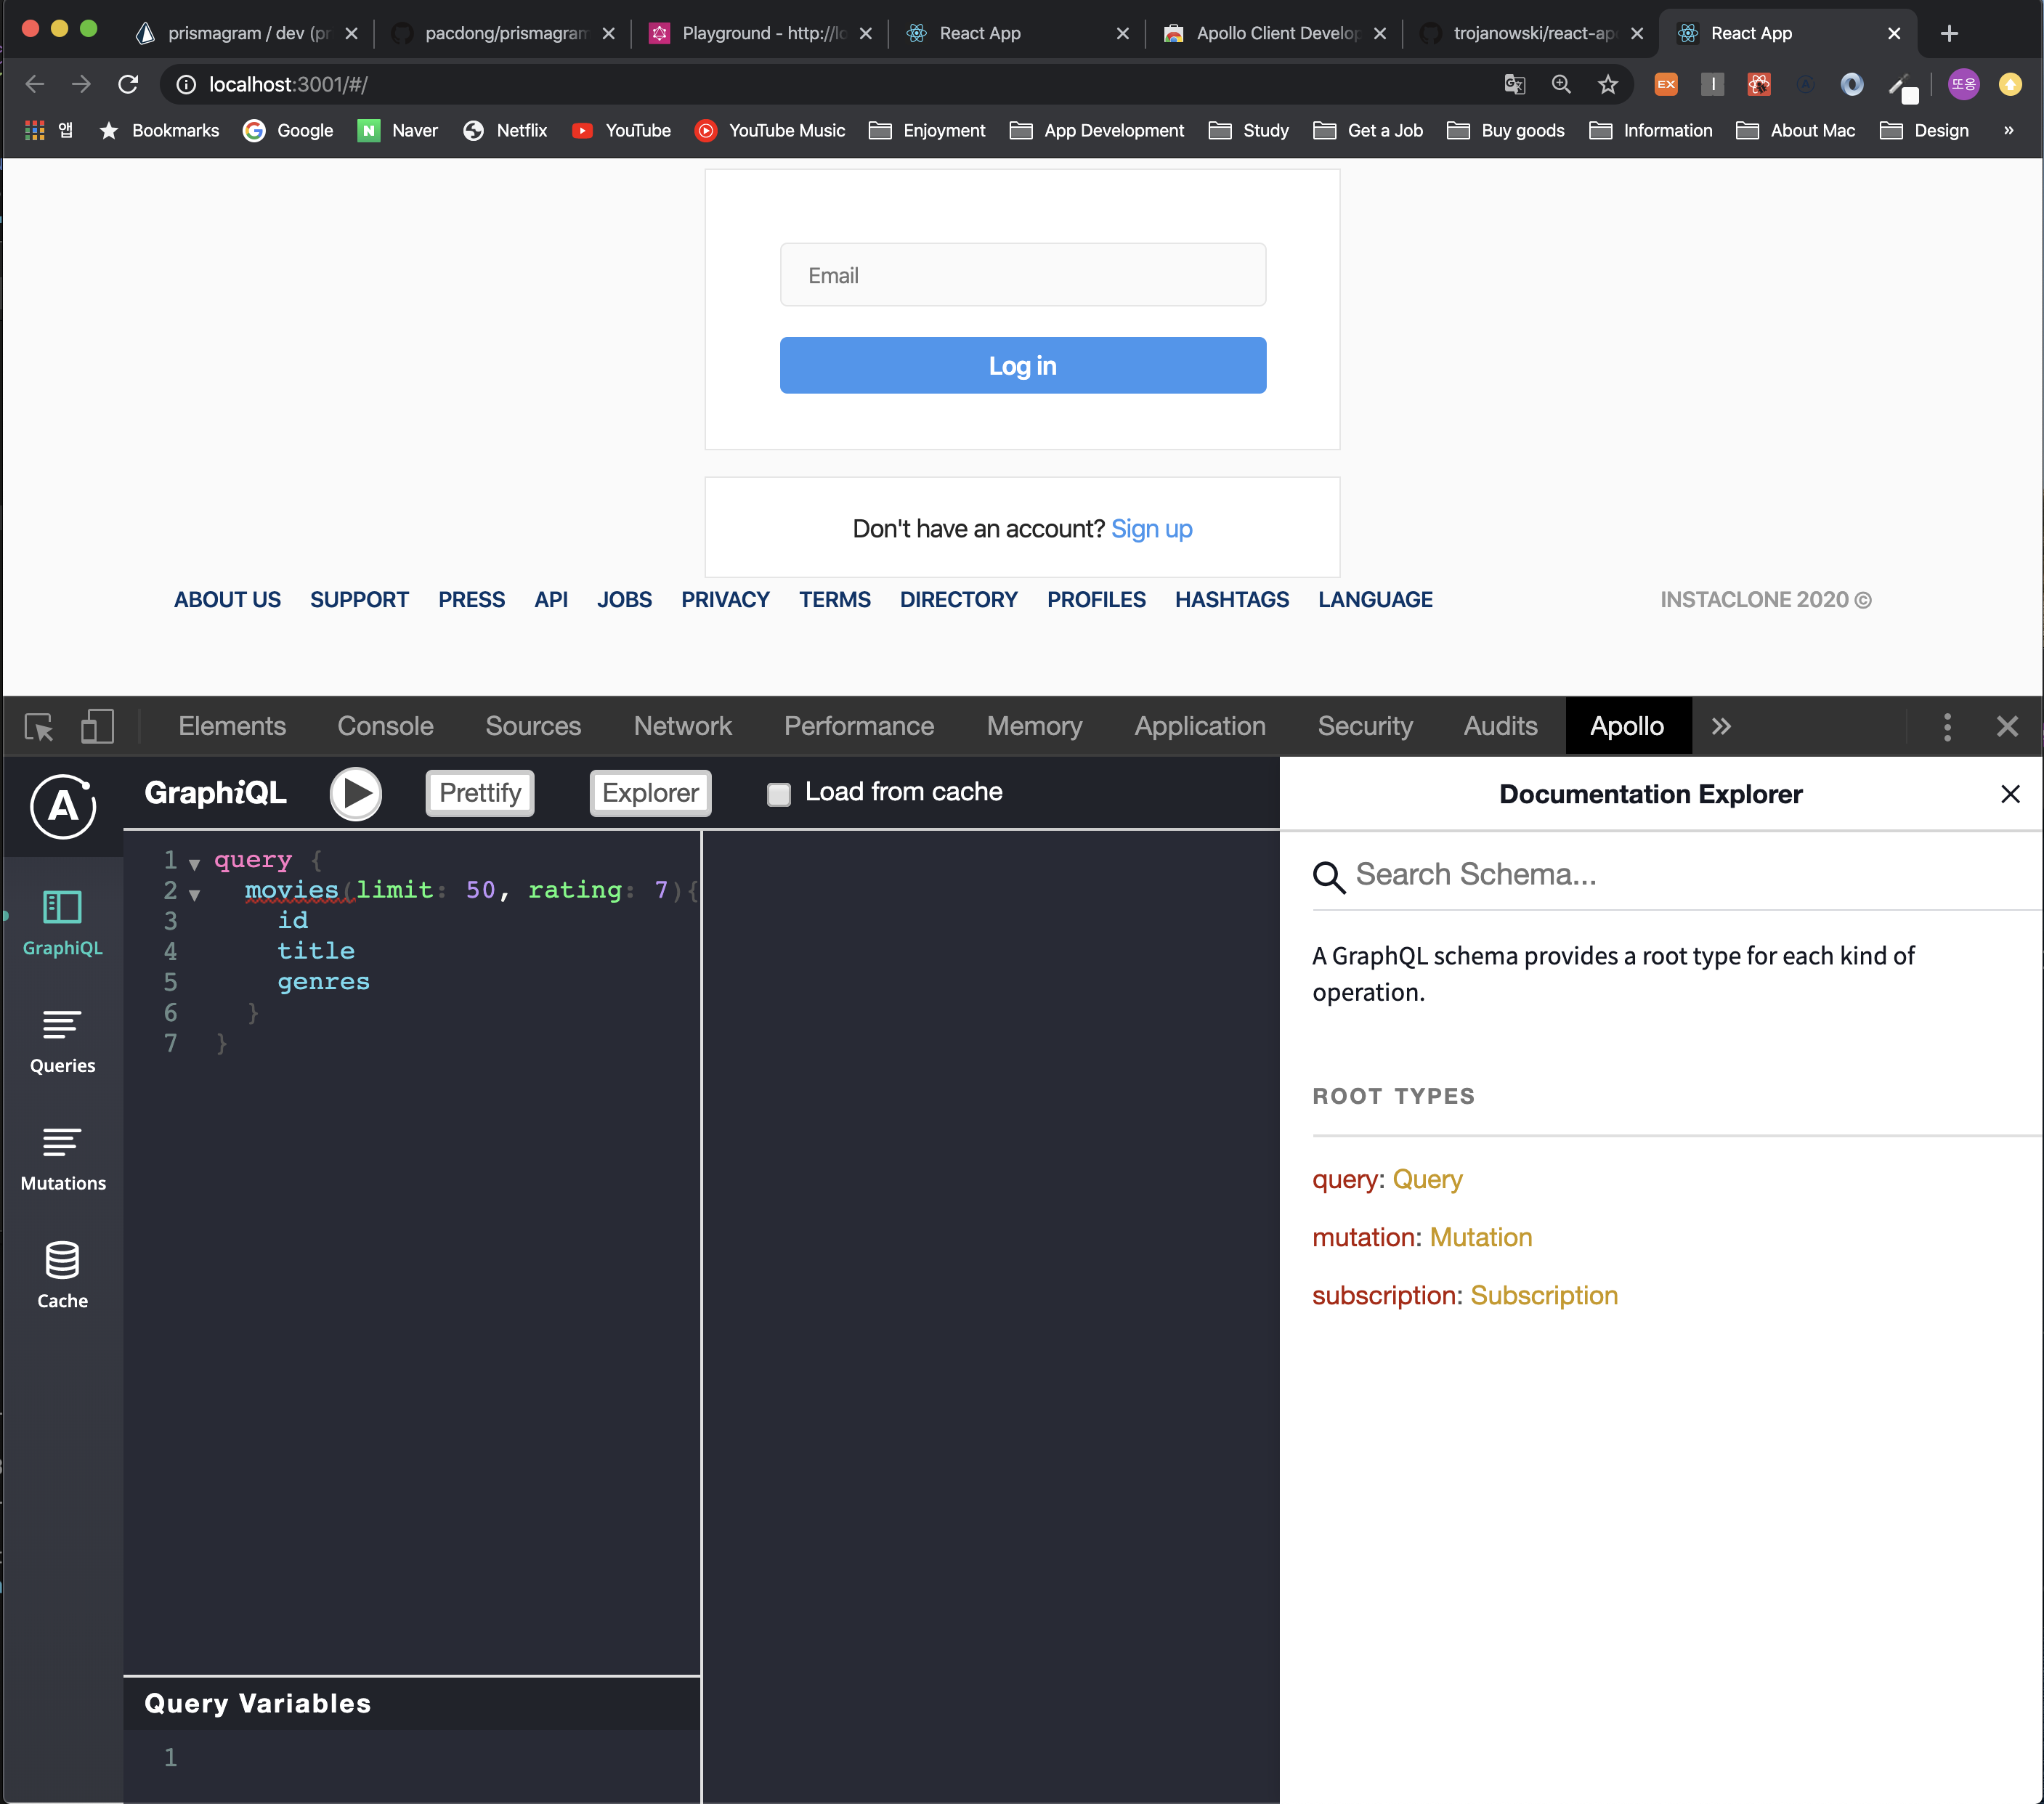This screenshot has height=1804, width=2044.
Task: Close the Documentation Explorer
Action: tap(2010, 794)
